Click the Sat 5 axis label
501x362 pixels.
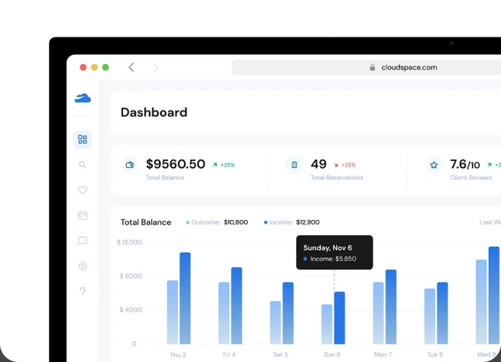click(x=280, y=354)
